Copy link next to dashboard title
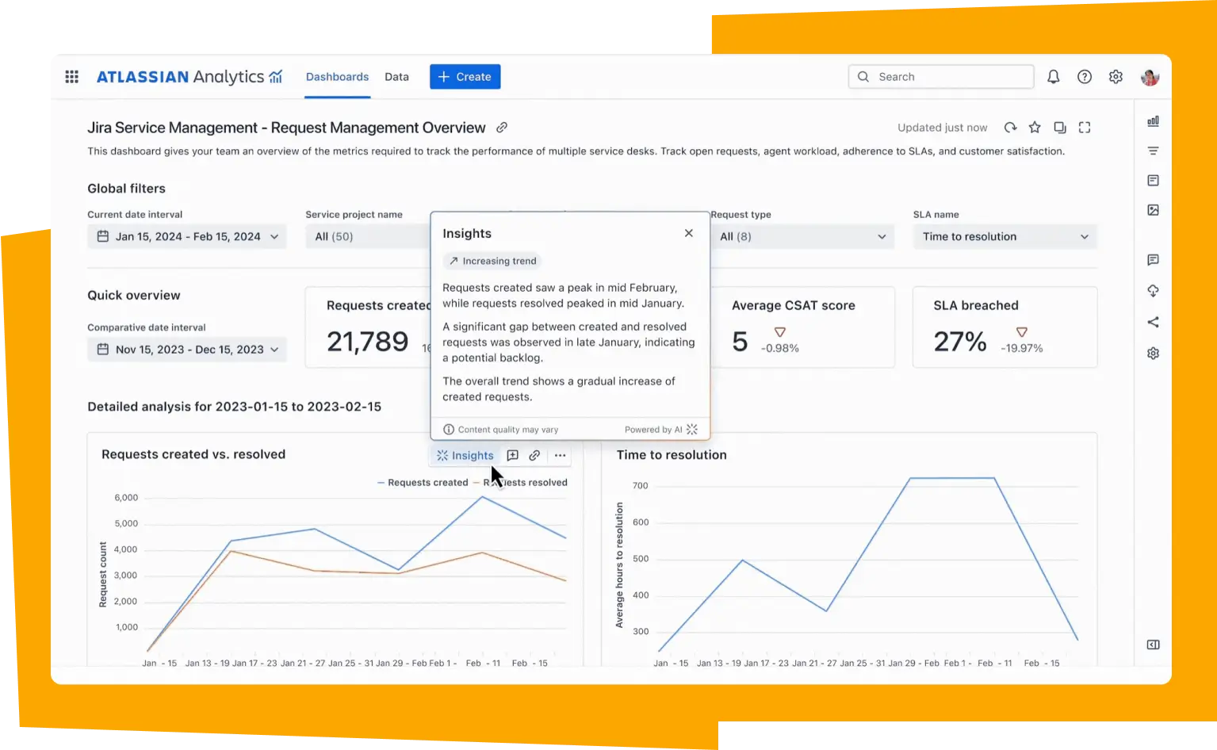The image size is (1217, 750). click(502, 128)
